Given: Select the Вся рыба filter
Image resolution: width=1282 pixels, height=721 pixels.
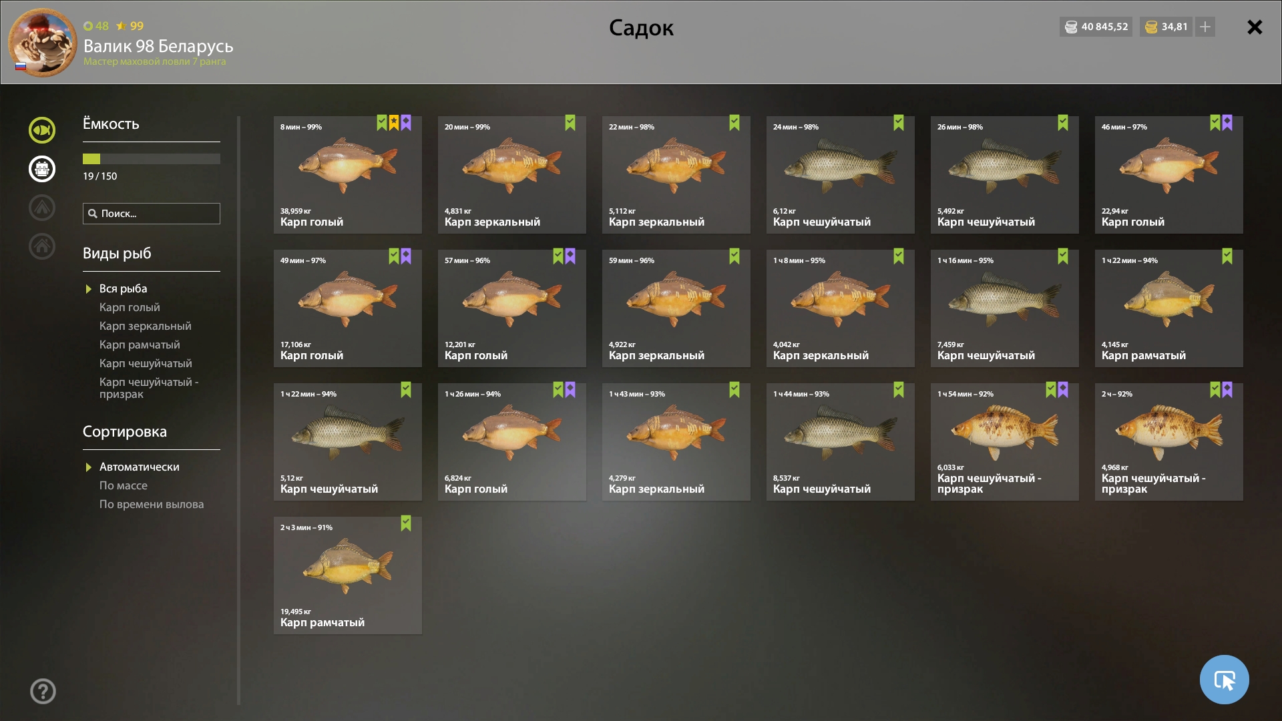Looking at the screenshot, I should click(x=123, y=288).
